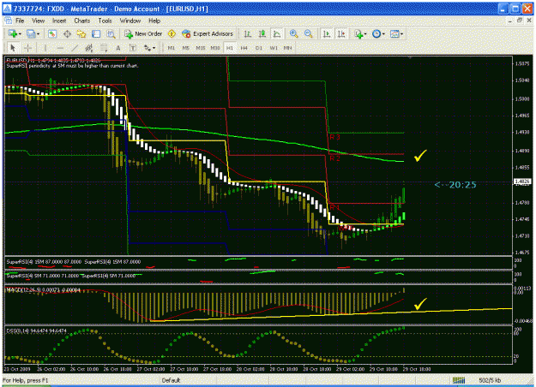Switch to M30 timeframe

tap(215, 48)
